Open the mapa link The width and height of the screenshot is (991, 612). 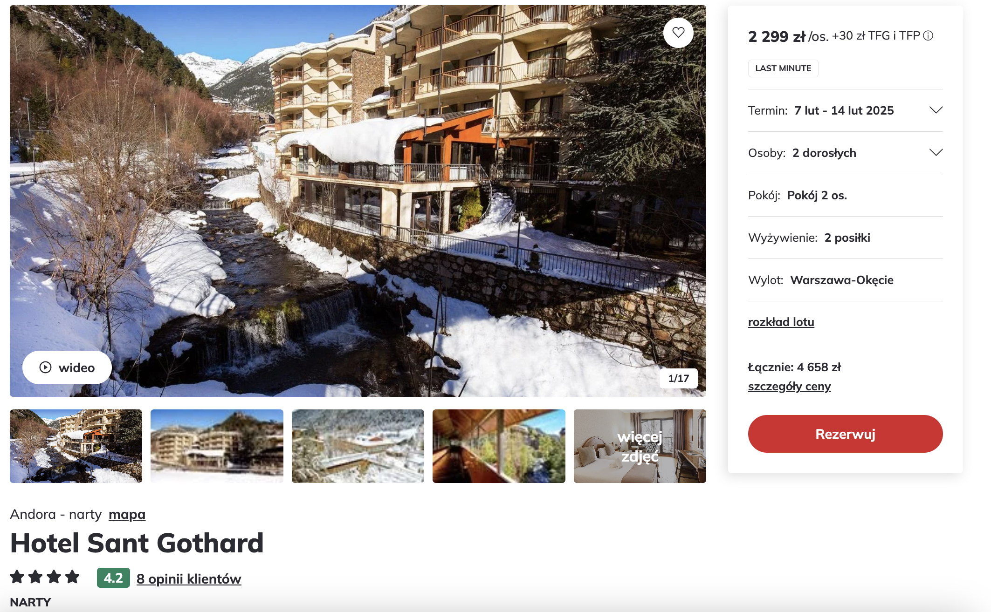click(127, 514)
